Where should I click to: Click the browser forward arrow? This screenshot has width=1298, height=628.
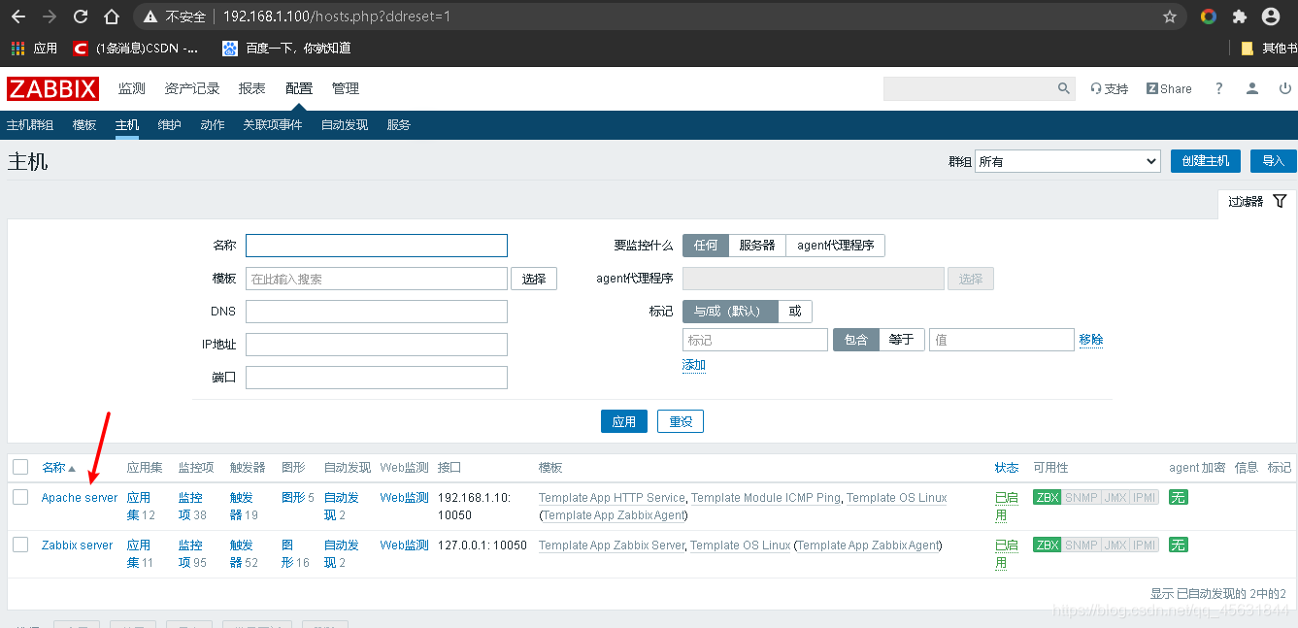coord(50,17)
